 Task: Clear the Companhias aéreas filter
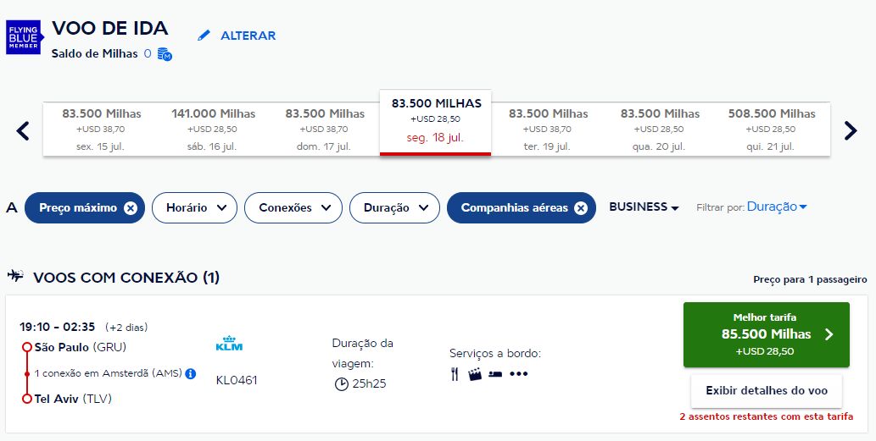tap(581, 208)
